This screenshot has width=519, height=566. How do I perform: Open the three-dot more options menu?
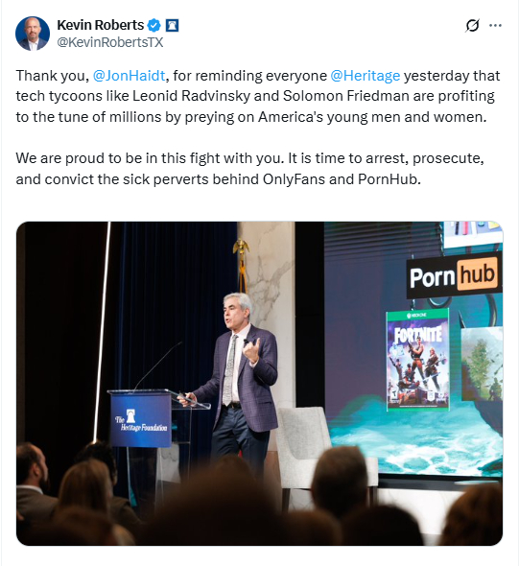[x=495, y=25]
